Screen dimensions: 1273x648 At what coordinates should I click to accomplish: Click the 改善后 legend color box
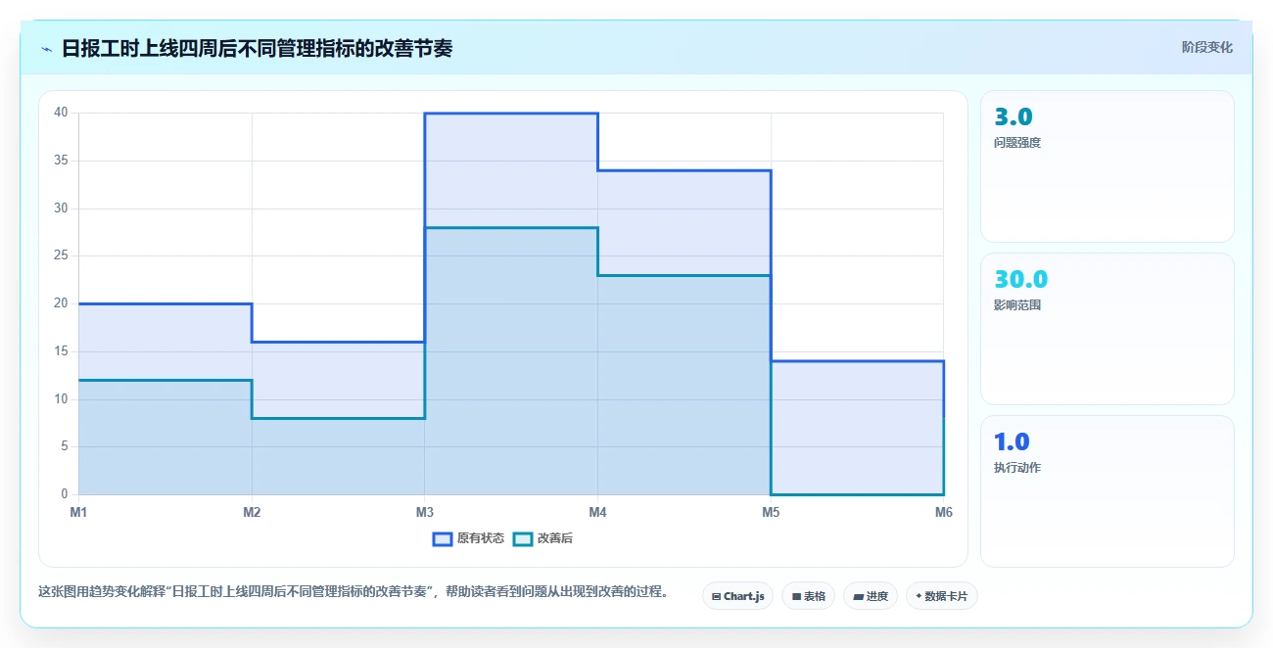[x=524, y=538]
